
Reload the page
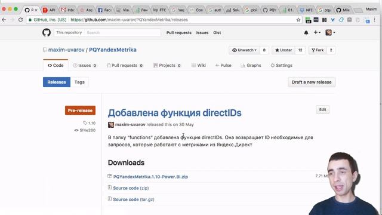[20, 20]
